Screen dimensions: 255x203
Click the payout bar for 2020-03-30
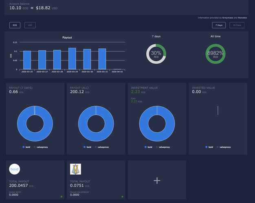[x=87, y=59]
